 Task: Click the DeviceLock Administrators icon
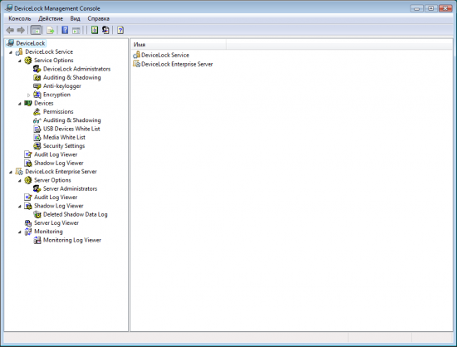click(x=37, y=69)
